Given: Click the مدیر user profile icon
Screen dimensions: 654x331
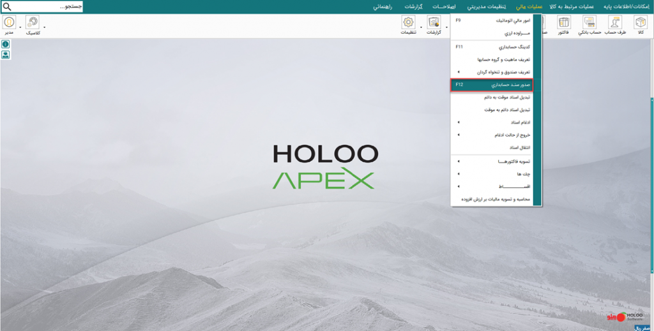Looking at the screenshot, I should point(9,22).
